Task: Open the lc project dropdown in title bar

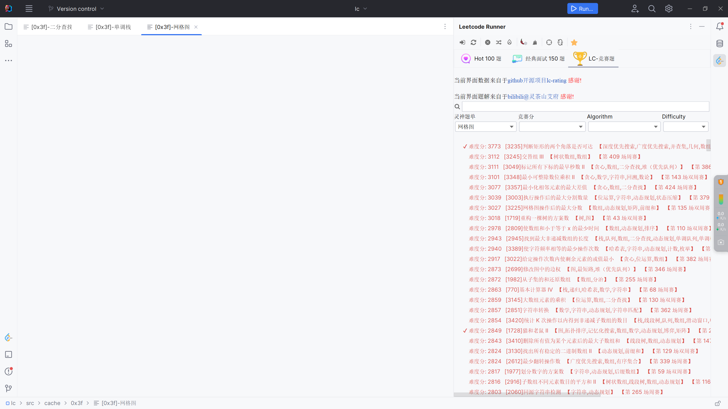Action: (361, 9)
